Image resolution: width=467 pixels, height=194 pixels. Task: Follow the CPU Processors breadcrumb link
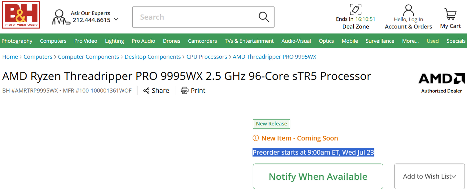207,57
